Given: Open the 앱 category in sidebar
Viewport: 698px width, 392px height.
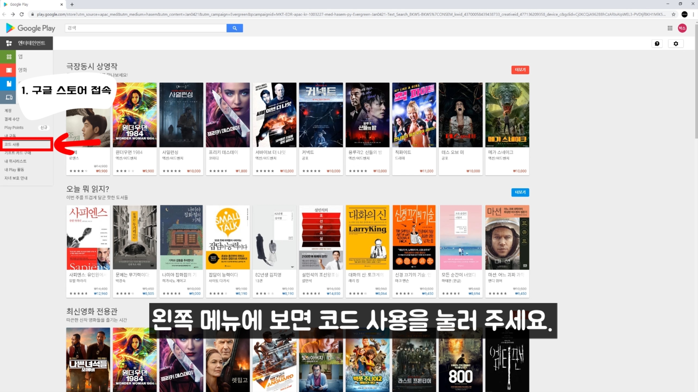Looking at the screenshot, I should click(x=20, y=57).
